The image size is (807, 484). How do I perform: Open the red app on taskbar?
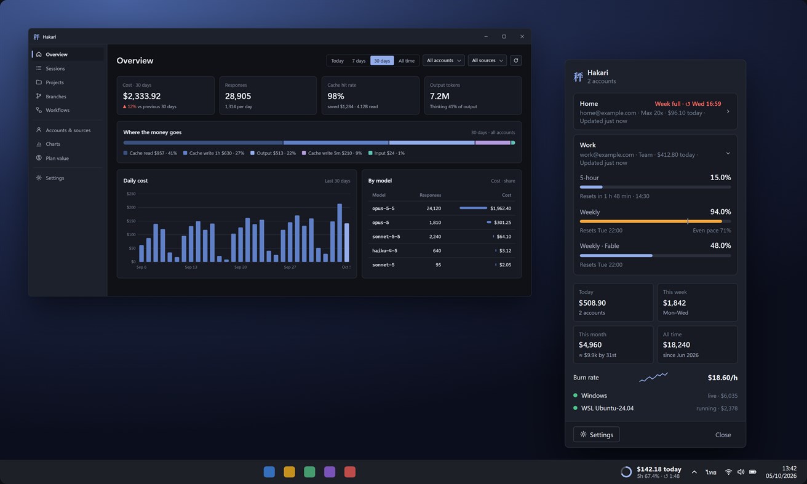(x=350, y=472)
